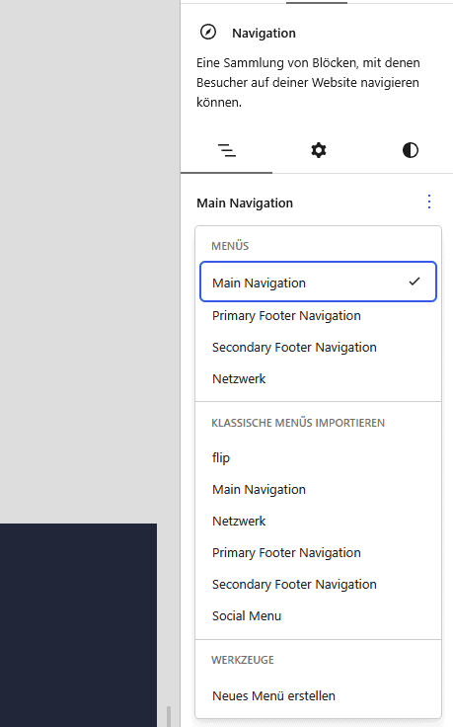Screen dimensions: 453x727
Task: Click the Main Navigation heading label
Action: (245, 203)
